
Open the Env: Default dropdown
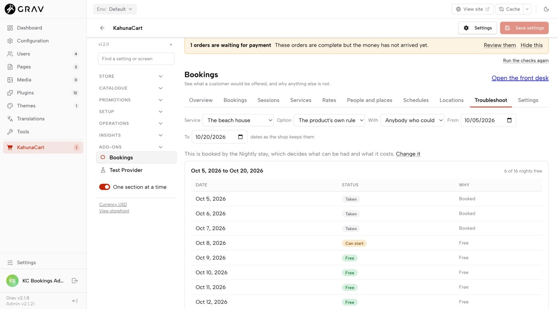tap(115, 9)
